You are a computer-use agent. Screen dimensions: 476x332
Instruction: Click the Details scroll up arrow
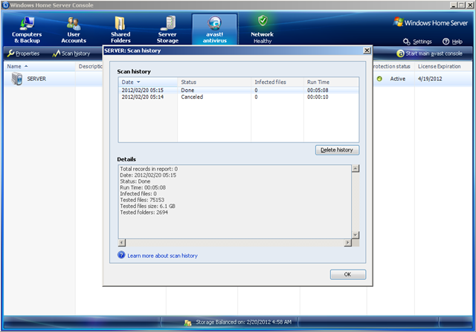(356, 169)
